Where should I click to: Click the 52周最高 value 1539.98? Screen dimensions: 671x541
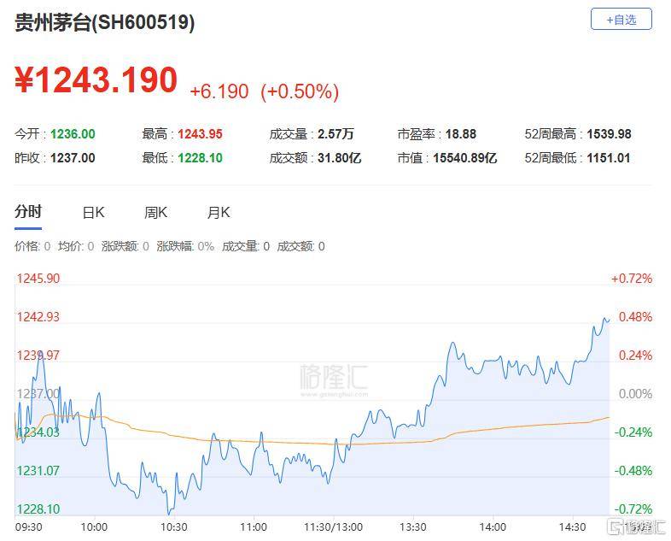609,134
